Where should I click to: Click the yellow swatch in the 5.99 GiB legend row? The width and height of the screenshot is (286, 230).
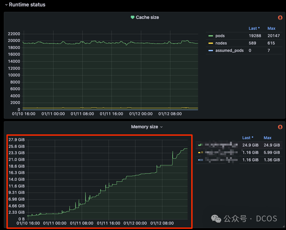click(x=200, y=152)
